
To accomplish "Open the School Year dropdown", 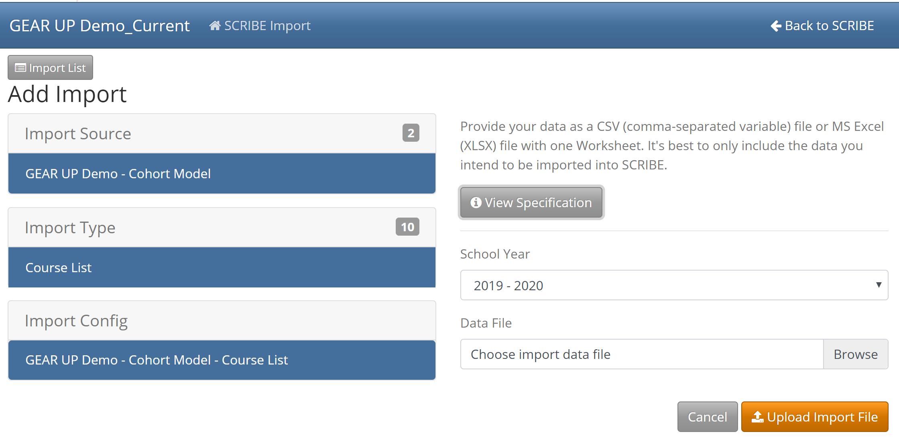I will pos(666,285).
